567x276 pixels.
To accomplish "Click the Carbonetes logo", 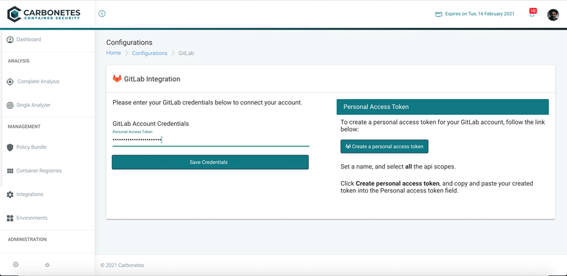I will 43,14.
